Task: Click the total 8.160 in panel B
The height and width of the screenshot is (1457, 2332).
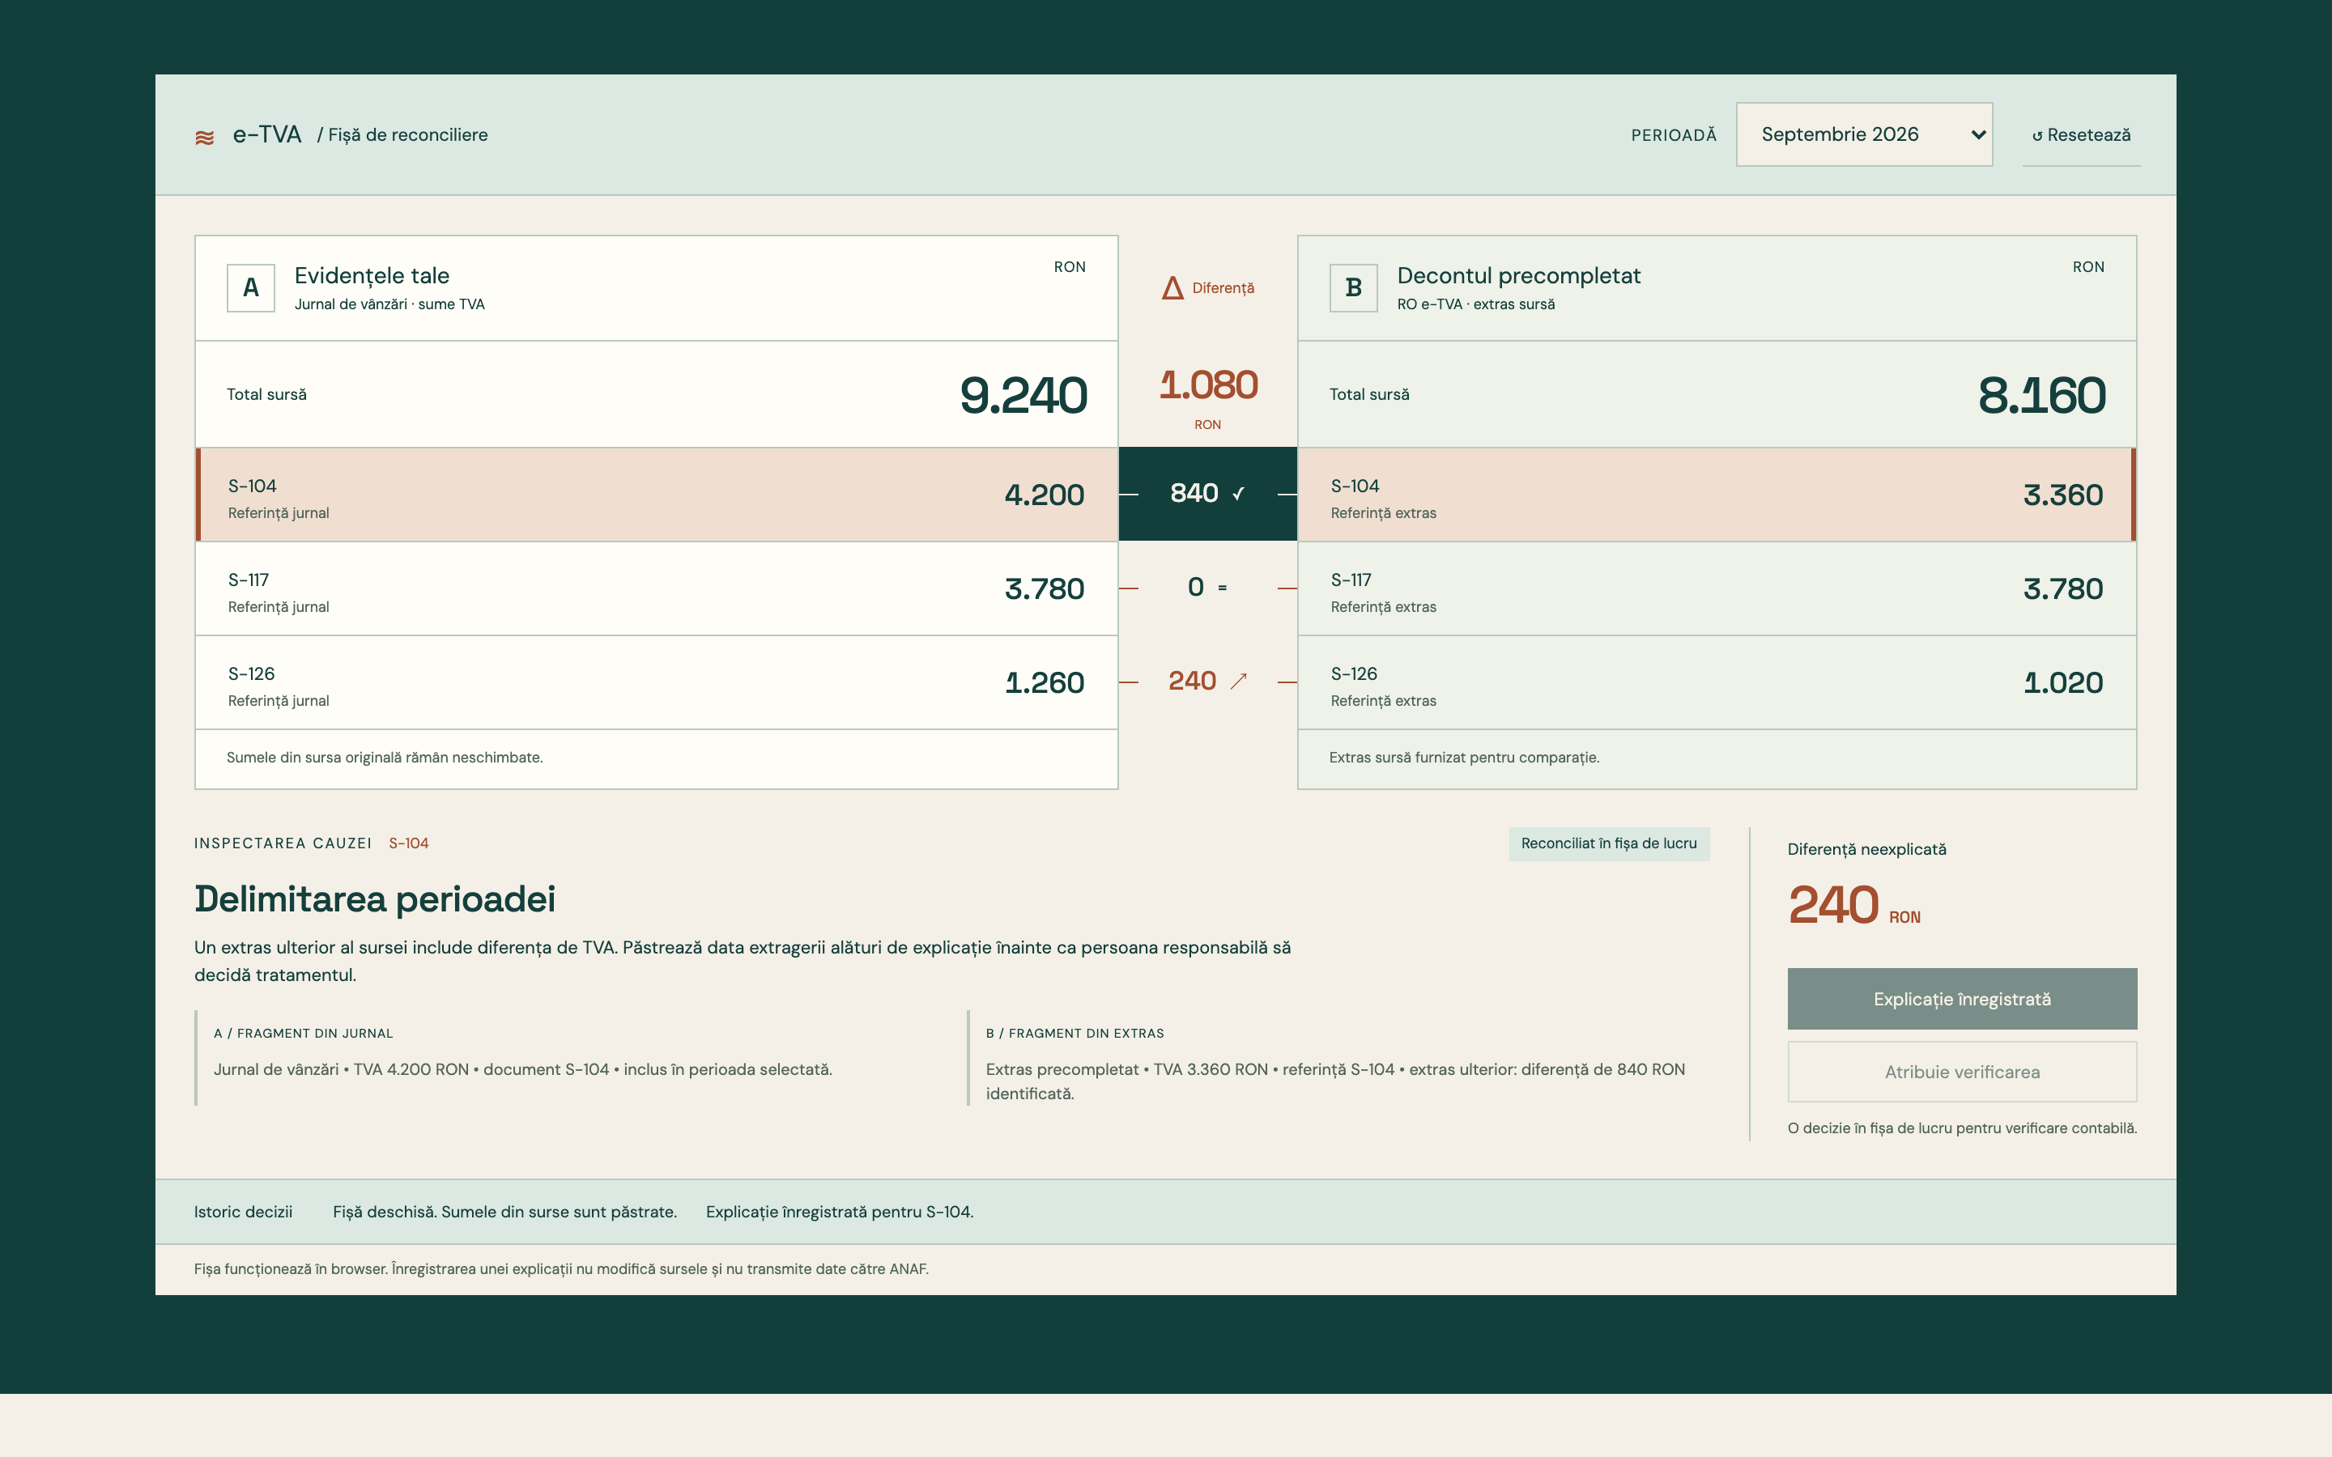Action: pyautogui.click(x=2041, y=395)
